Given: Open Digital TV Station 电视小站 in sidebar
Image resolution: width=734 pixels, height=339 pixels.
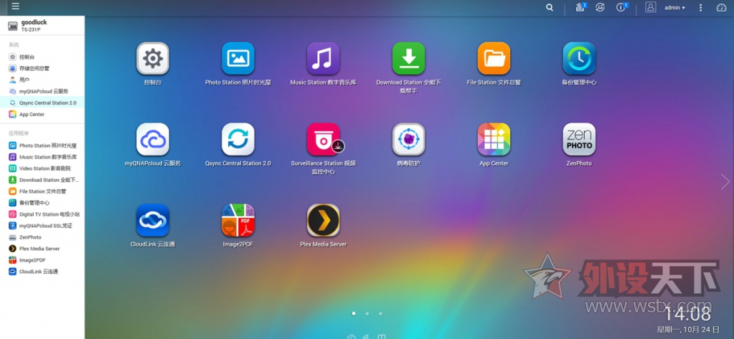Looking at the screenshot, I should (x=42, y=214).
